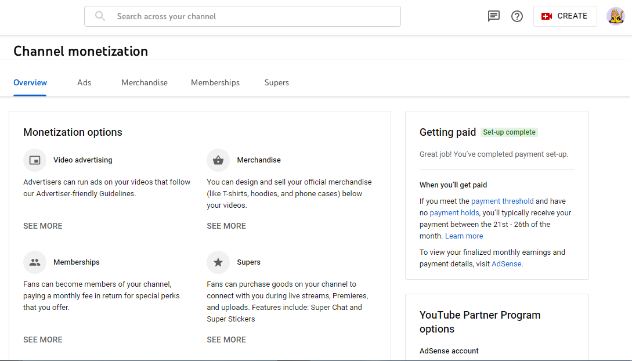
Task: Click the When you'll get paid subheading
Action: [453, 185]
